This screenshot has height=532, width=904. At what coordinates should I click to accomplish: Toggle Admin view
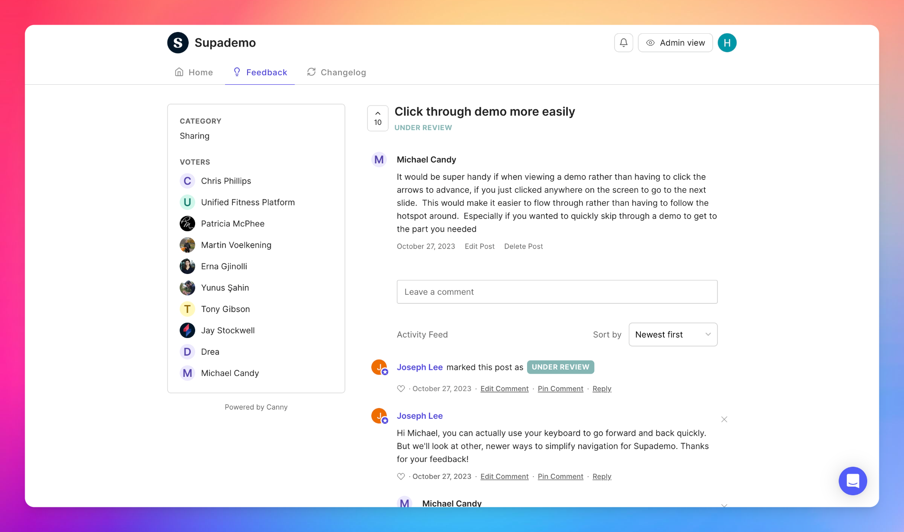tap(675, 43)
